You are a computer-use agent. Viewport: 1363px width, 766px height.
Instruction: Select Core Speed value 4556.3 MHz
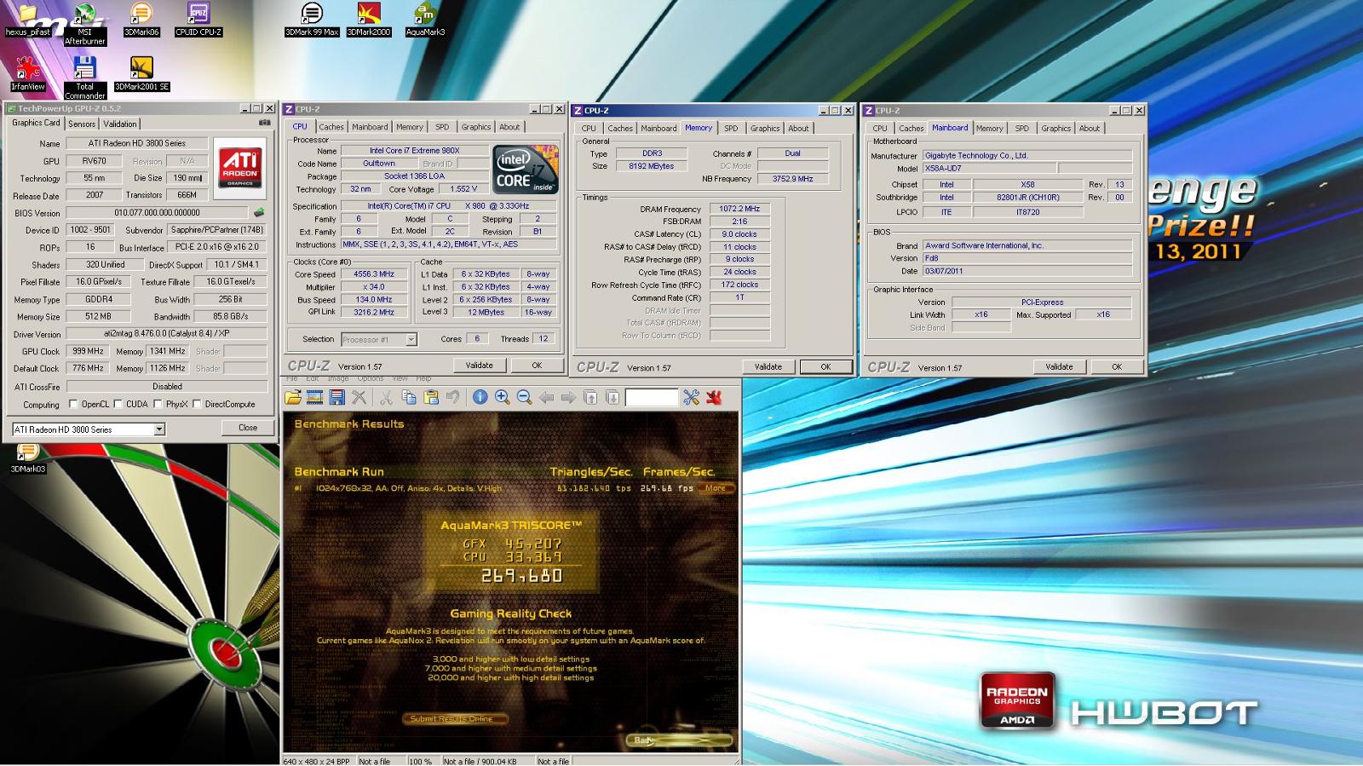click(373, 274)
